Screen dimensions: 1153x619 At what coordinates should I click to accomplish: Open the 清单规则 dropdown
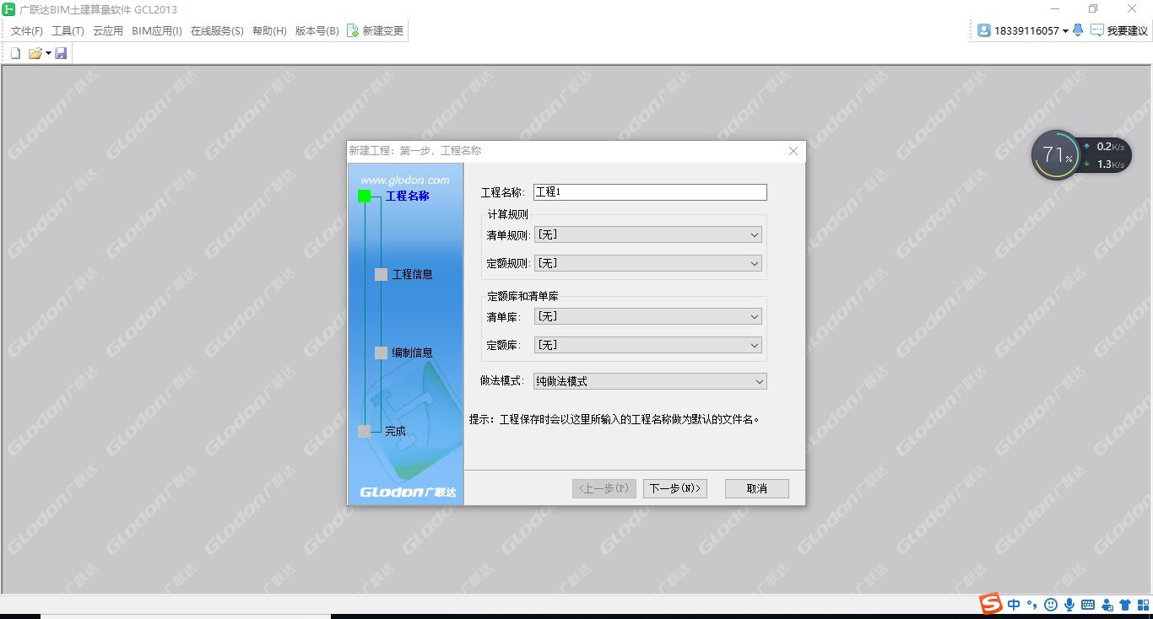tap(648, 235)
